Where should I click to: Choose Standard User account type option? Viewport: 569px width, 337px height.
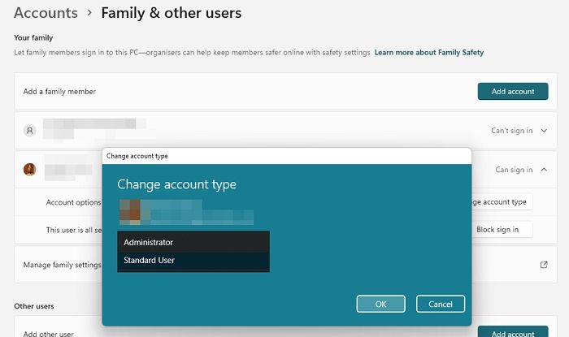pos(193,261)
